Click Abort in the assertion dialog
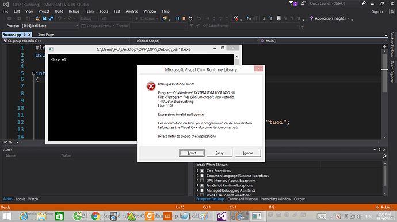This screenshot has width=397, height=222. coord(192,153)
